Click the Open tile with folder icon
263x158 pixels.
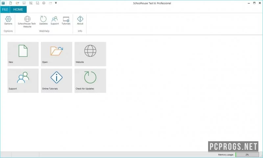[57, 54]
